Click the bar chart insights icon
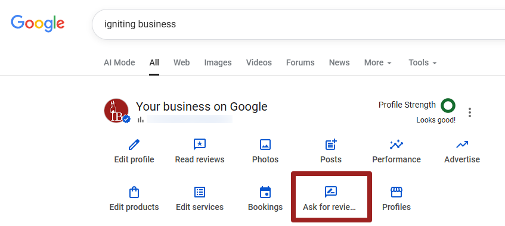505x226 pixels. coord(141,120)
